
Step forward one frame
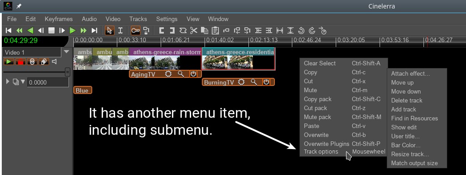click(62, 30)
